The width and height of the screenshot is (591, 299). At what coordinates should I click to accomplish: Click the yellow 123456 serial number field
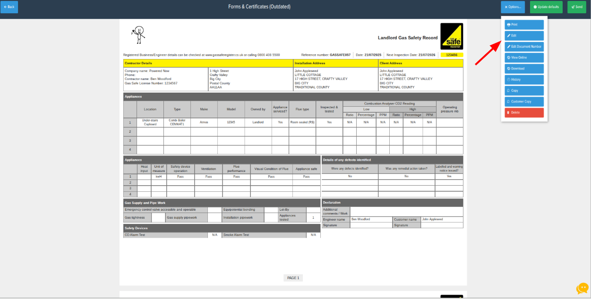[x=451, y=55]
